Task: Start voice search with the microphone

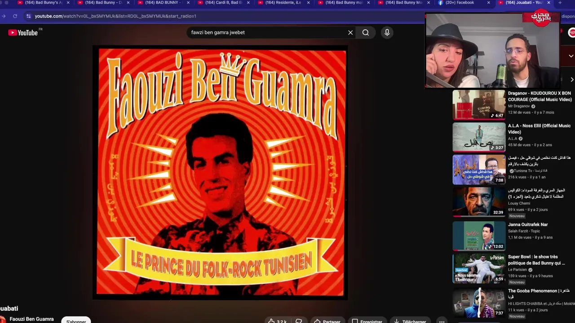Action: pyautogui.click(x=387, y=32)
